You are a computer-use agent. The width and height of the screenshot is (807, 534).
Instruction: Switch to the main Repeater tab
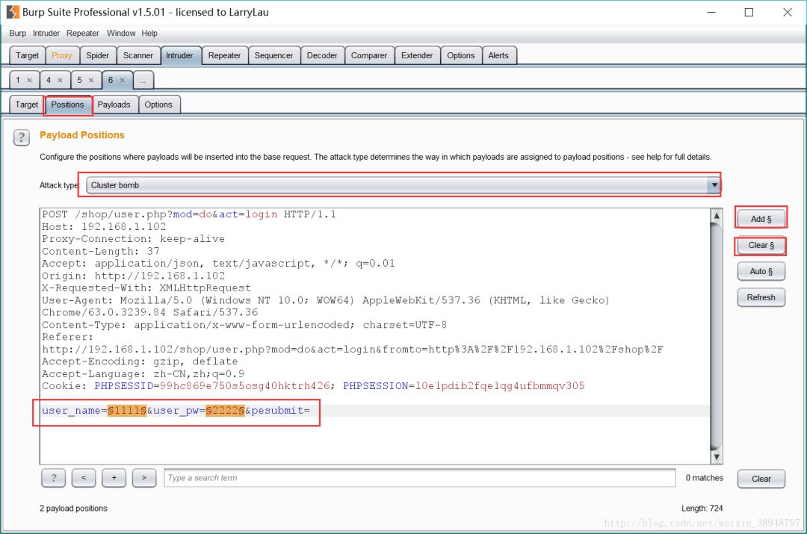(224, 55)
